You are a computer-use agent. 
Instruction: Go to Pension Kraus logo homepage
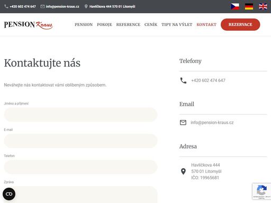pos(29,25)
